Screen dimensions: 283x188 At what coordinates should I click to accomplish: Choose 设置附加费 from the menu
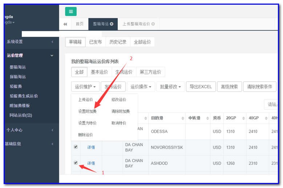pyautogui.click(x=87, y=111)
